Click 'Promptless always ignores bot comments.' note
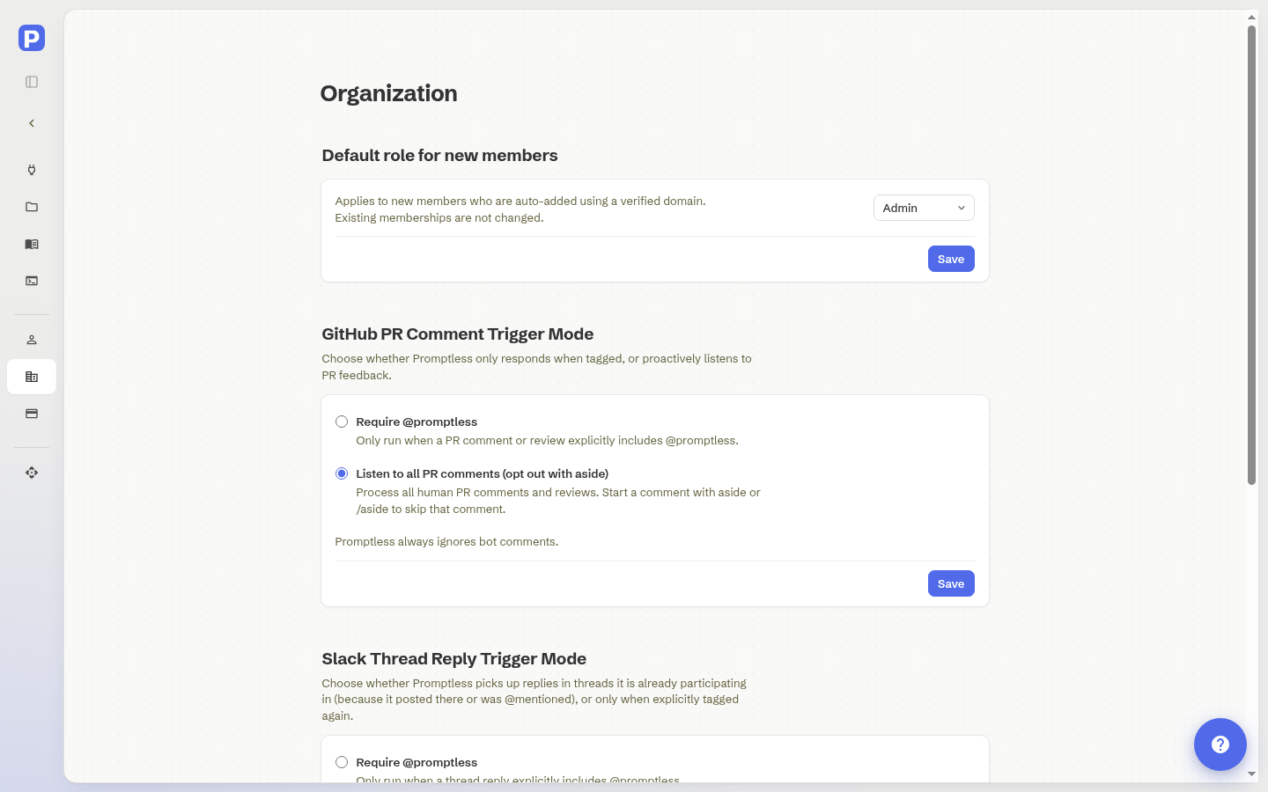Viewport: 1268px width, 792px height. 446,542
